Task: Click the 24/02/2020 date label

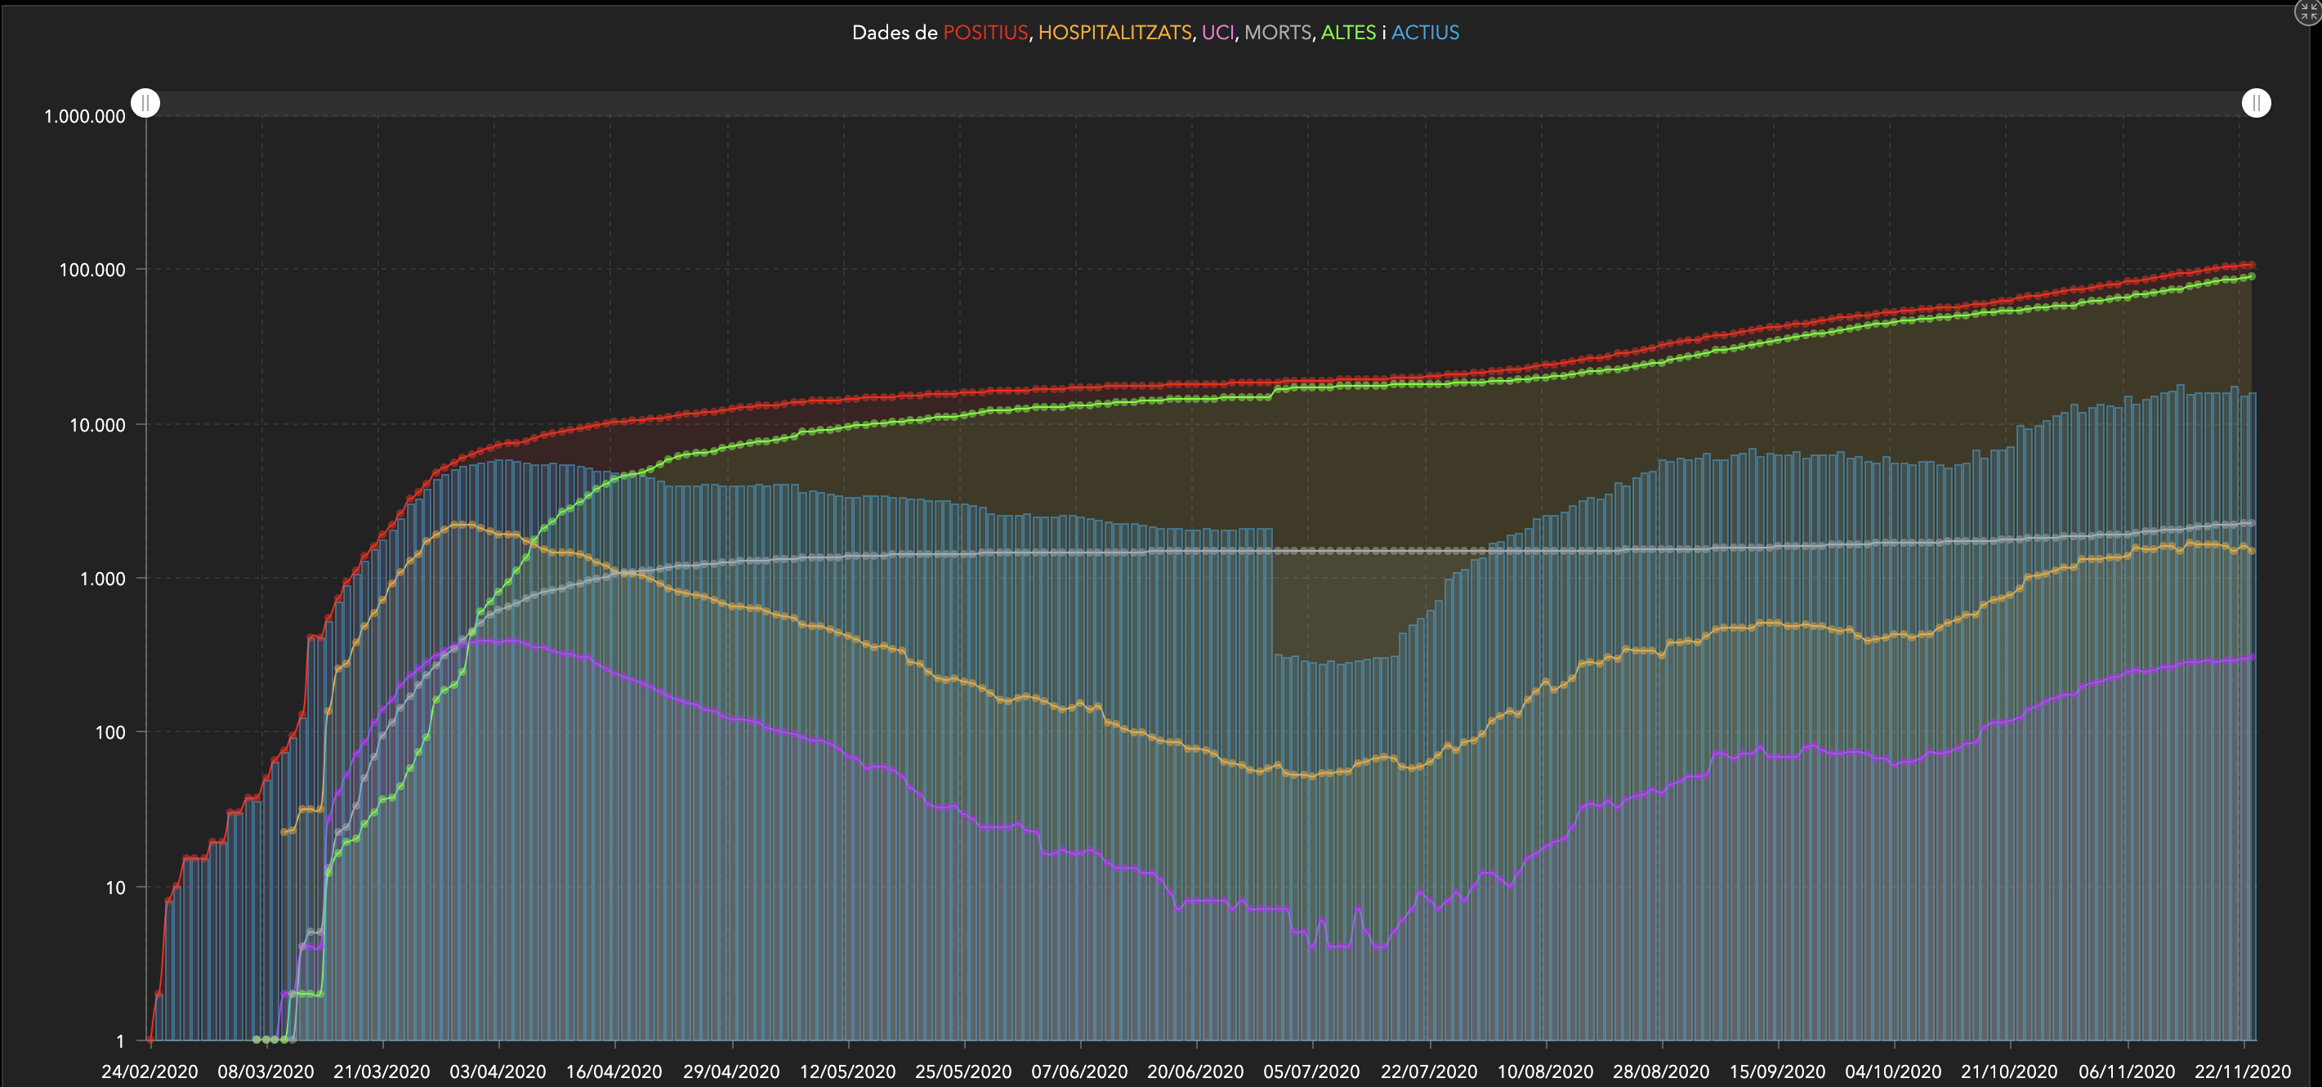Action: pyautogui.click(x=150, y=1071)
